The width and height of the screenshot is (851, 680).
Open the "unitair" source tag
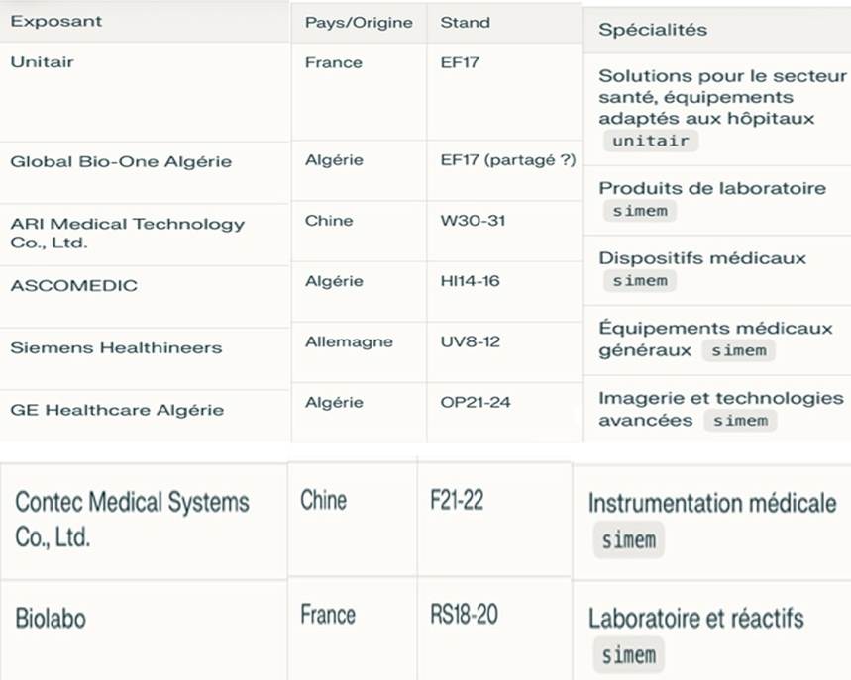pos(651,141)
